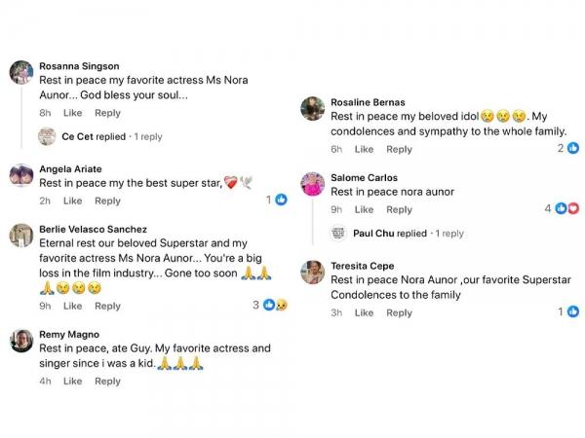Open Rosaline Bernas's profile picture
Viewport: 585px width, 438px height.
click(312, 109)
